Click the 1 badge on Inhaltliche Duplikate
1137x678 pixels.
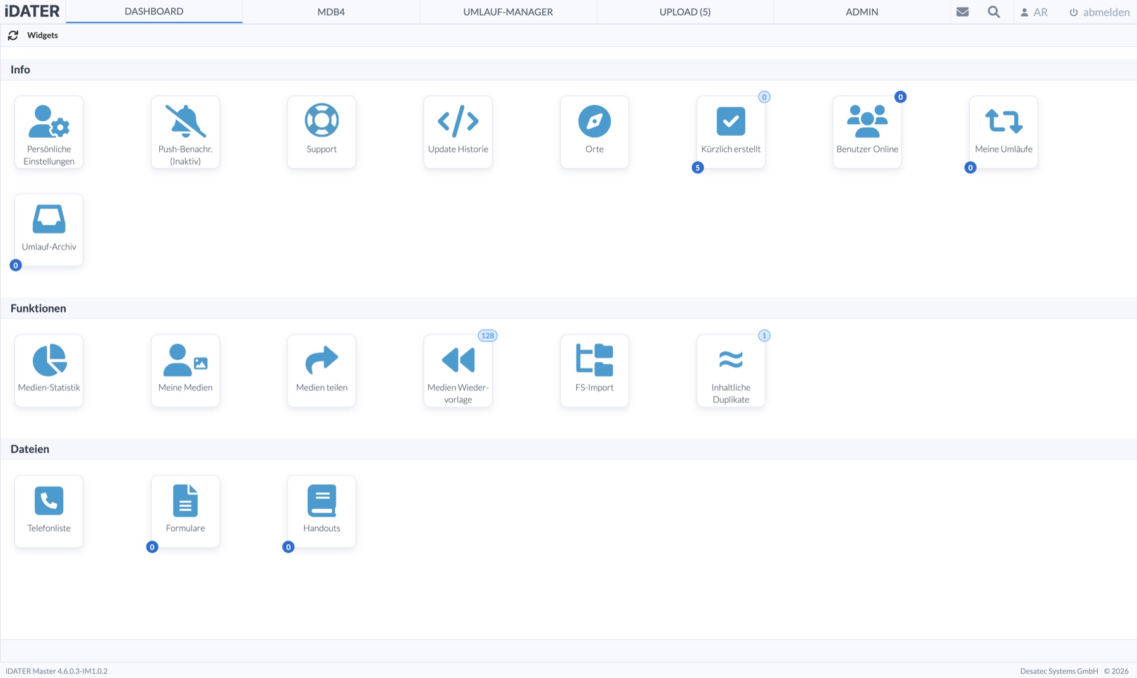pyautogui.click(x=764, y=336)
